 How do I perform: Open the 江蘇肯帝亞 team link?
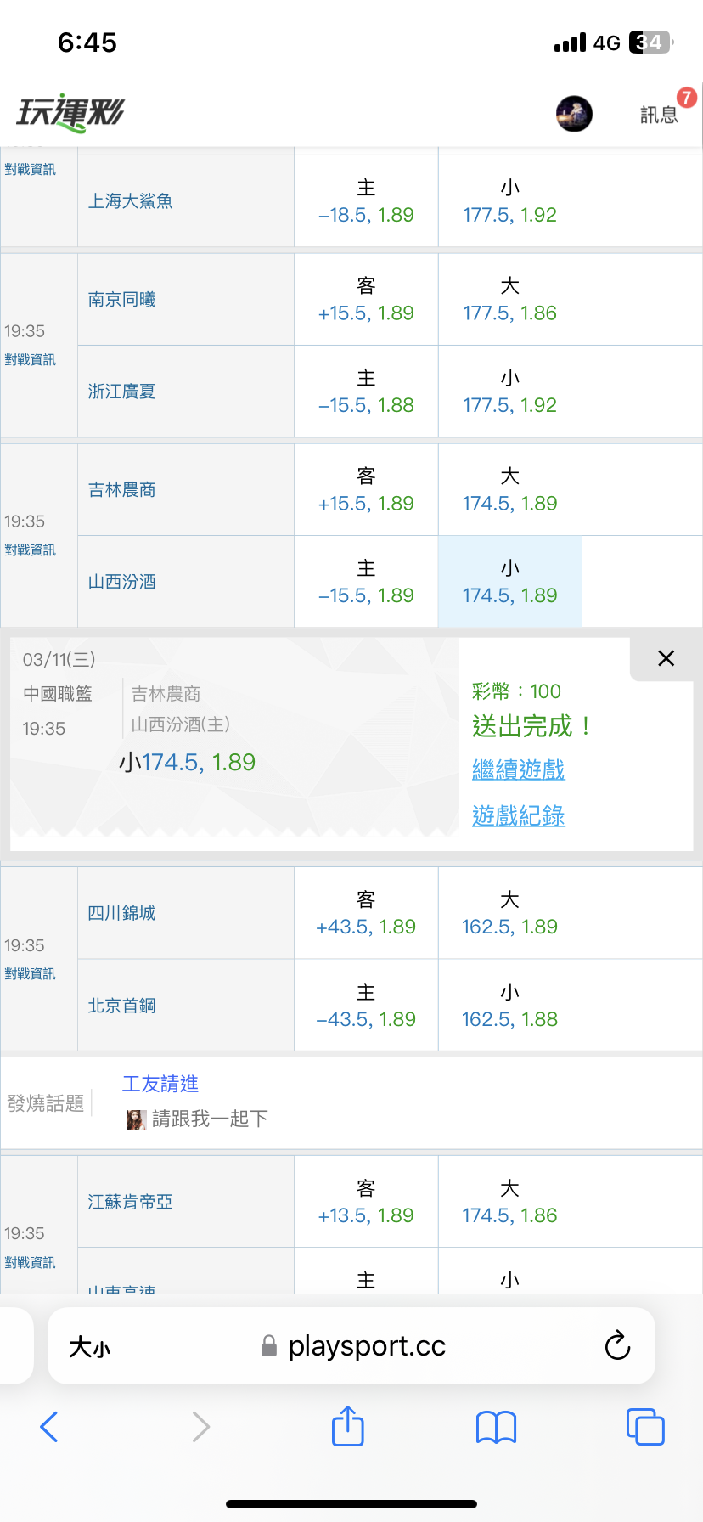(x=130, y=1202)
